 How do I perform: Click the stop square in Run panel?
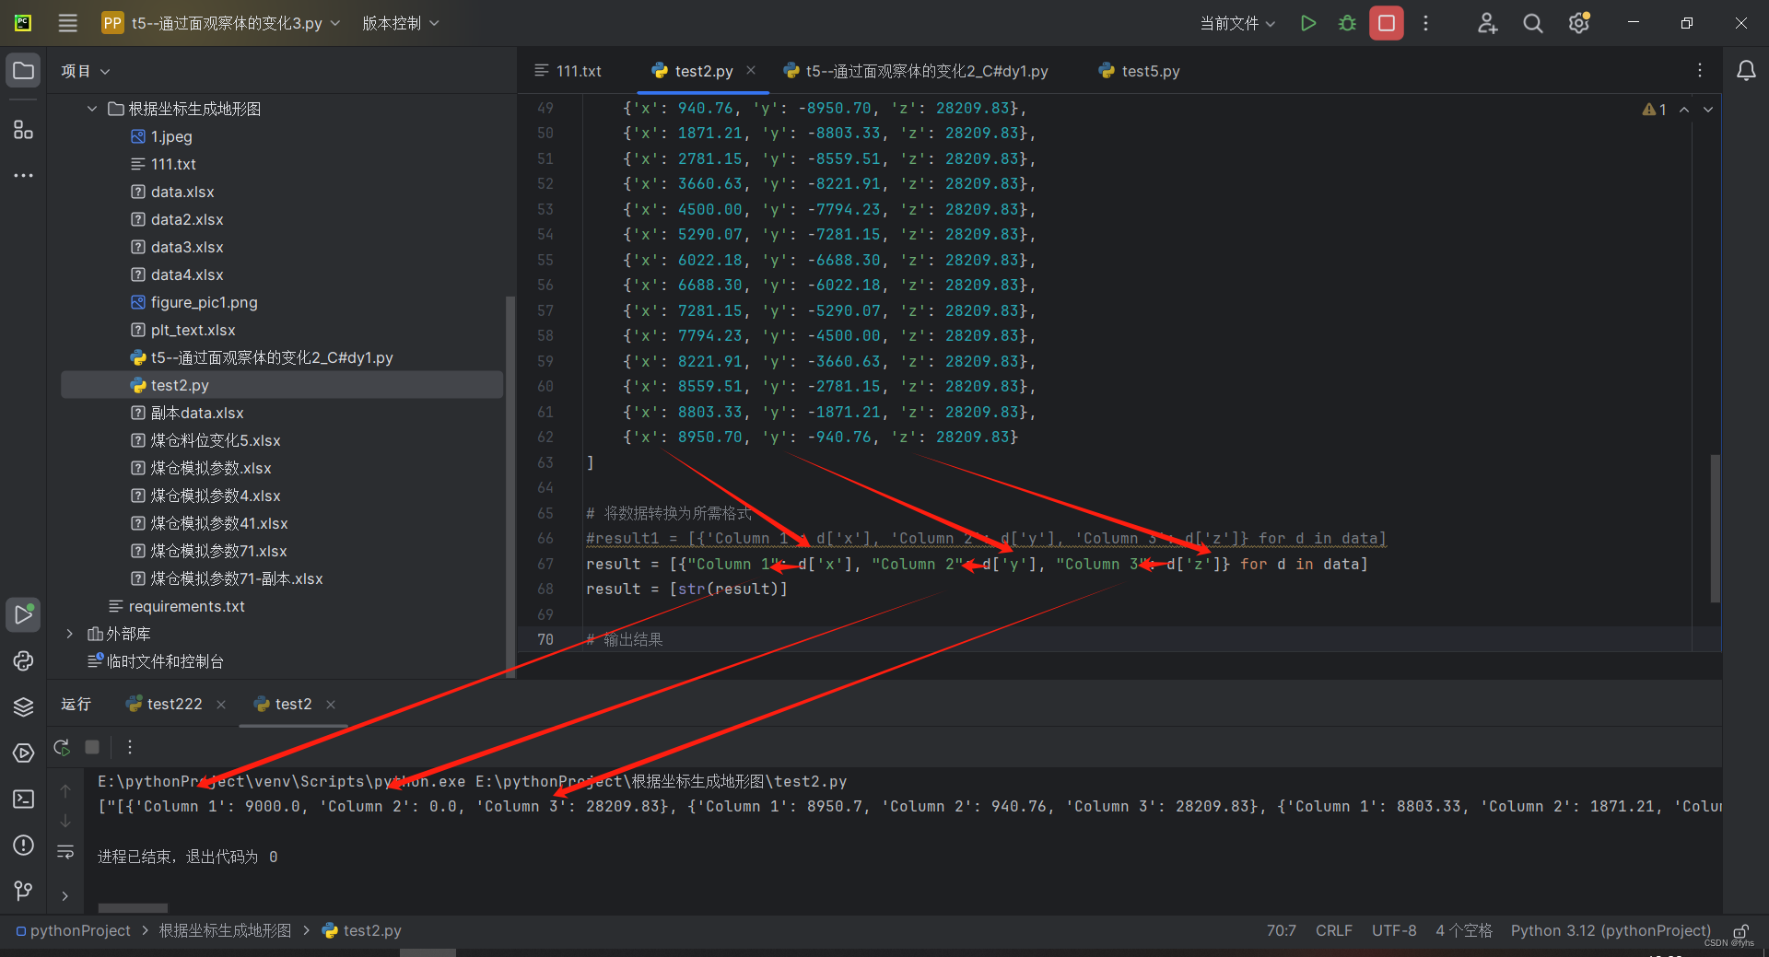click(92, 747)
